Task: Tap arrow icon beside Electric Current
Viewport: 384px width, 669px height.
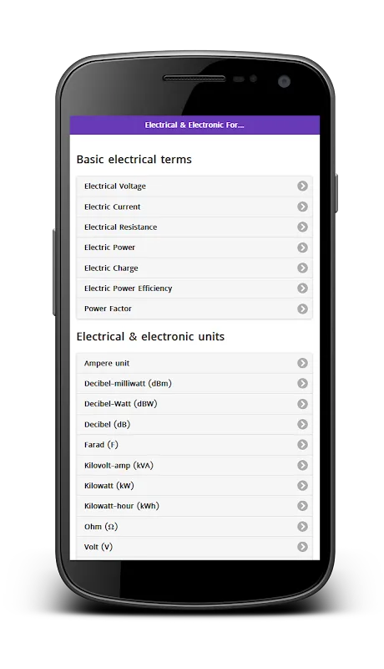Action: [x=302, y=207]
